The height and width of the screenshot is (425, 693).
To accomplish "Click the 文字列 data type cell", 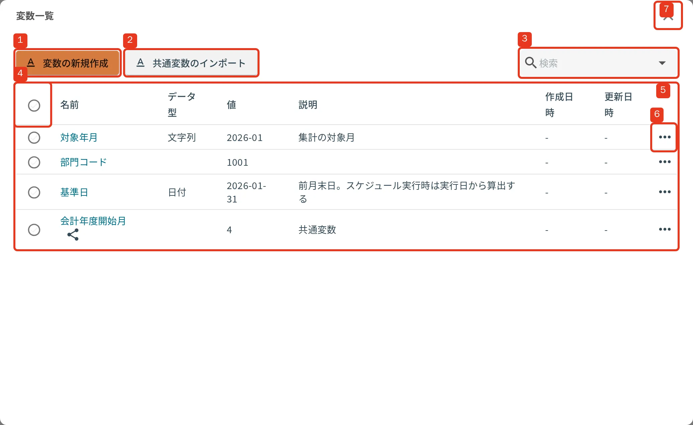I will click(x=182, y=137).
